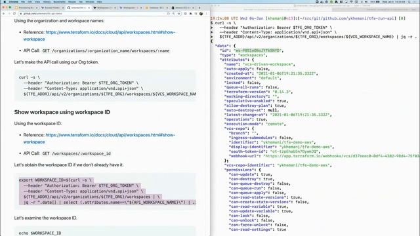The height and width of the screenshot is (236, 420).
Task: Click the clock date in macOS menu bar
Action: tap(393, 1)
